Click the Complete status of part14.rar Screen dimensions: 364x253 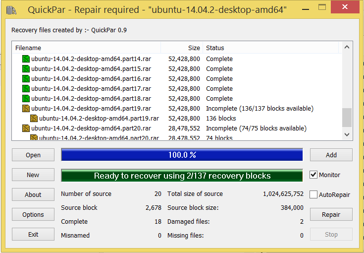coord(219,59)
